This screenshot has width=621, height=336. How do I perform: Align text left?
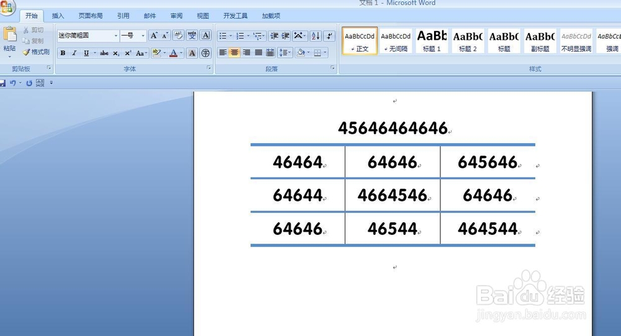223,53
